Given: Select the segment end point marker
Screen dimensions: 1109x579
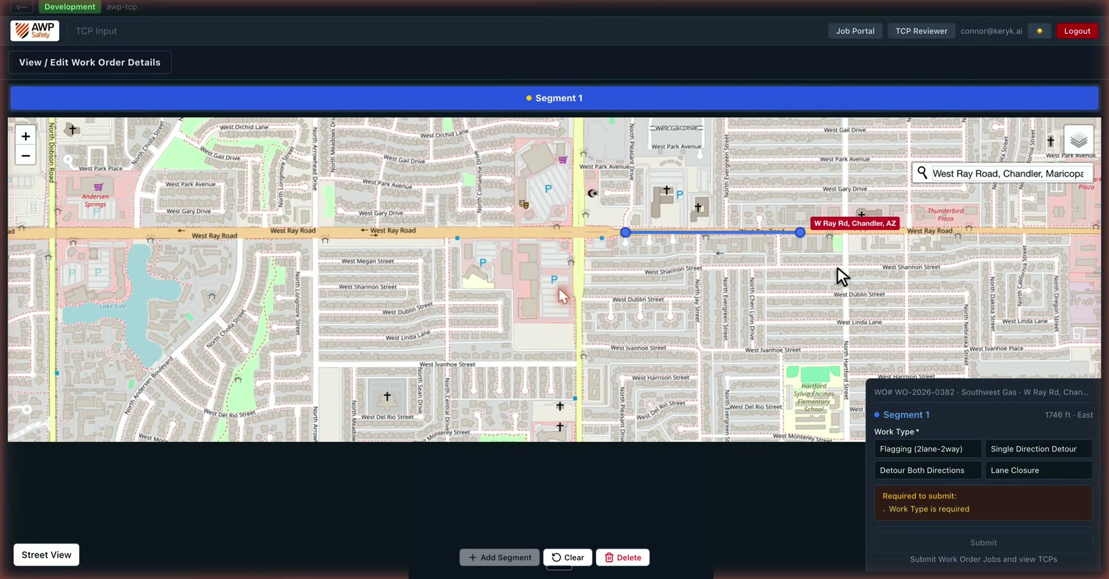Looking at the screenshot, I should tap(800, 233).
